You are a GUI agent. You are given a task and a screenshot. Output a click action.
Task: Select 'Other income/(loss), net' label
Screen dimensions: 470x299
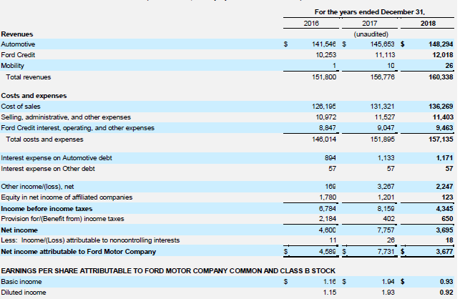[x=37, y=187]
